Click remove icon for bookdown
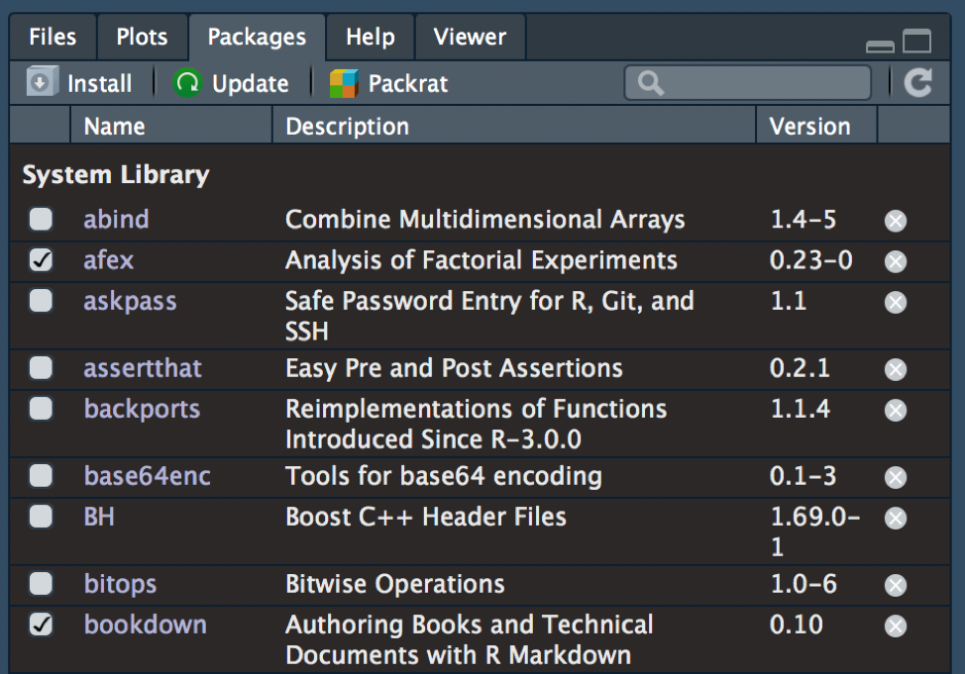Screen dimensions: 965x674 click(896, 626)
